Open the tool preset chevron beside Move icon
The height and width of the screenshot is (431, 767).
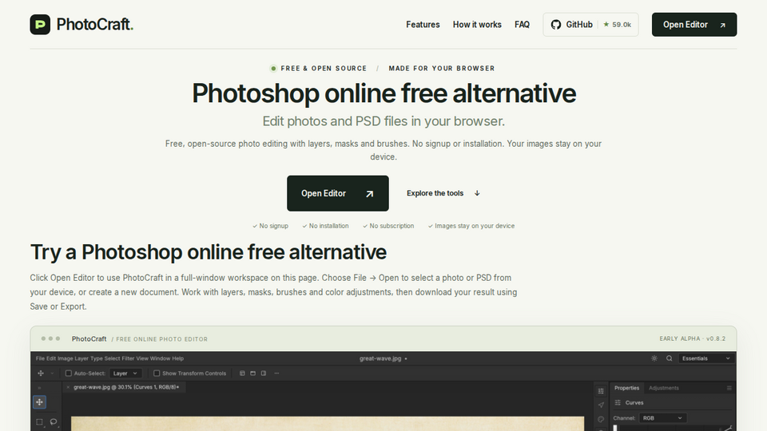pos(53,374)
